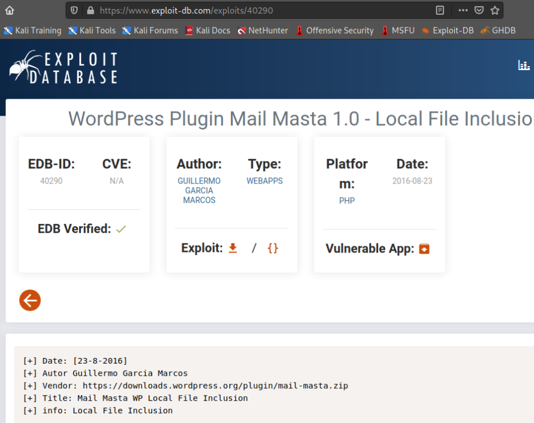Open GHDB bookmark
The image size is (534, 423).
click(x=498, y=31)
